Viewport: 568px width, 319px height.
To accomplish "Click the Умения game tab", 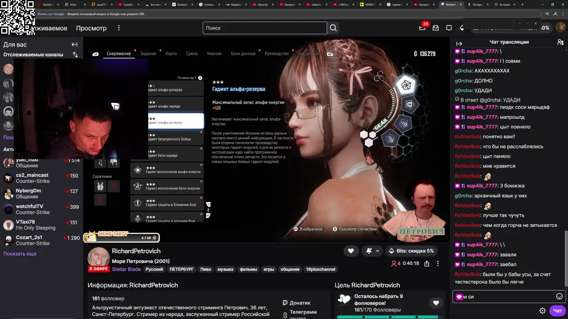I will (214, 54).
